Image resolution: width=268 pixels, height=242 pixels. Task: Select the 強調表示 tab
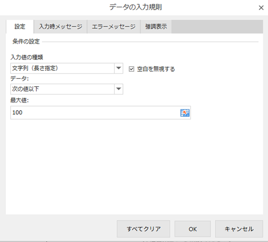pos(156,27)
